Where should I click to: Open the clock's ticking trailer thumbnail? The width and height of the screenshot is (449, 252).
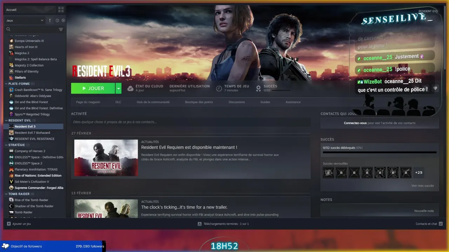click(x=106, y=208)
